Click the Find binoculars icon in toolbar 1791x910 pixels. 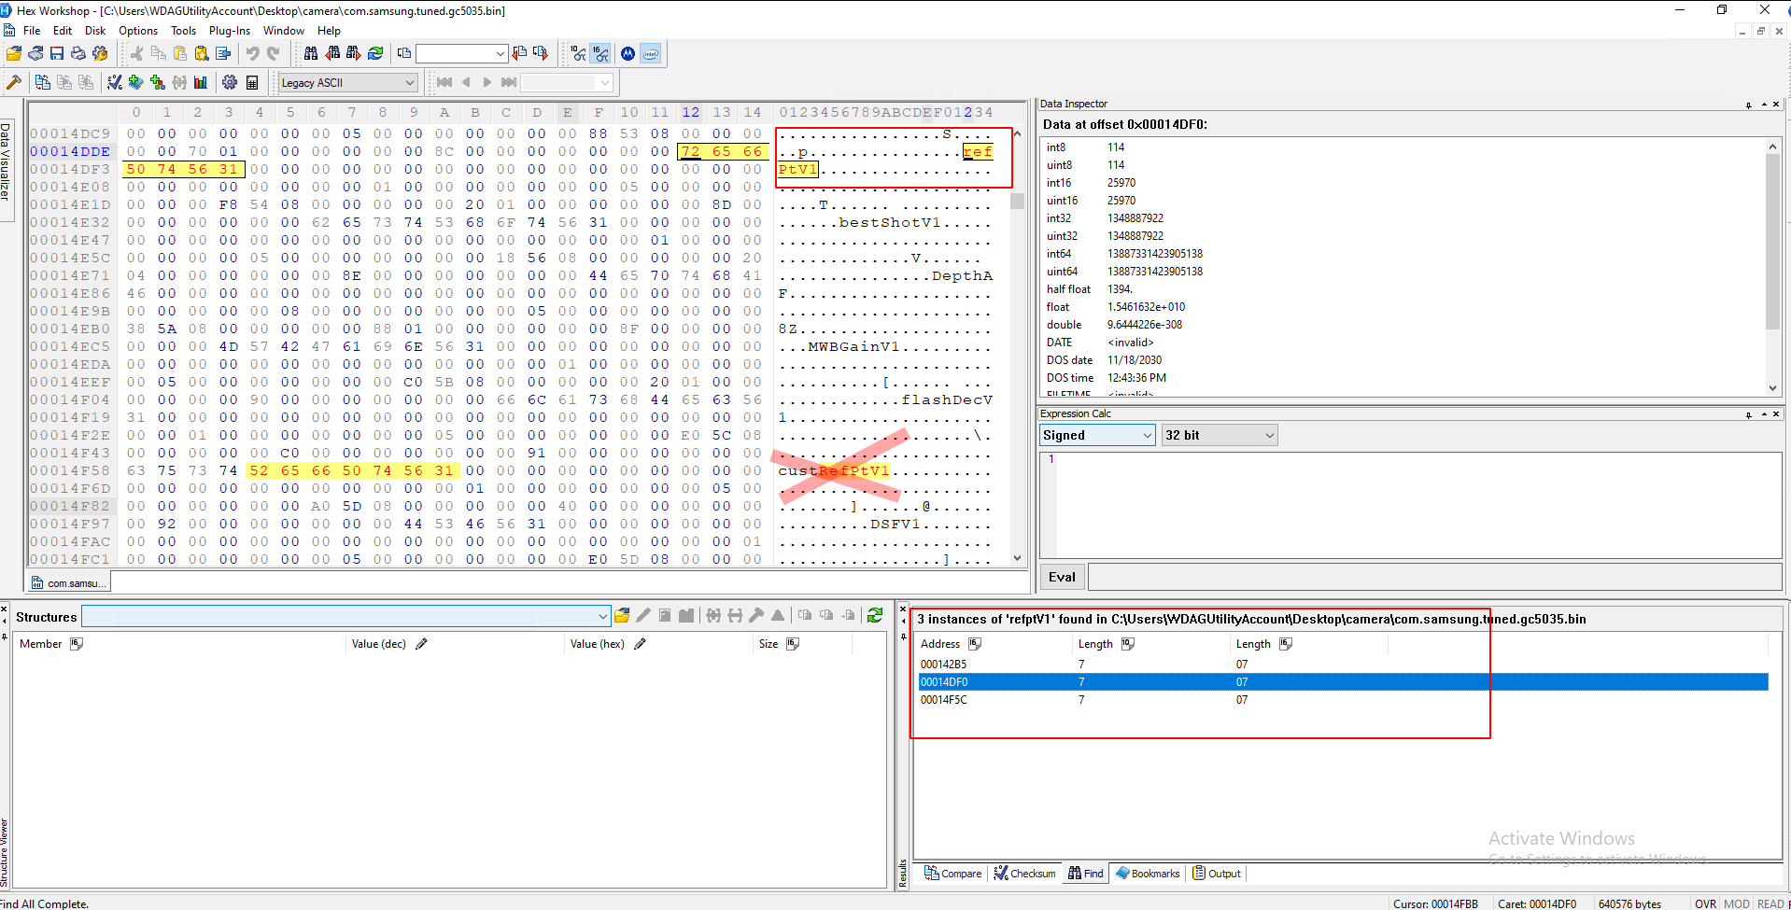coord(311,53)
